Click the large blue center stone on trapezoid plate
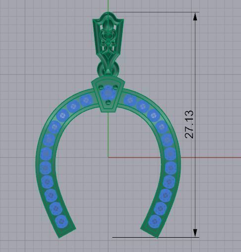241x252 pixels. tap(108, 92)
